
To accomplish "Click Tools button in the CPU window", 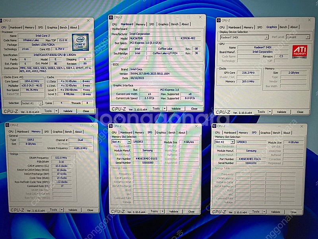I will pos(48,111).
